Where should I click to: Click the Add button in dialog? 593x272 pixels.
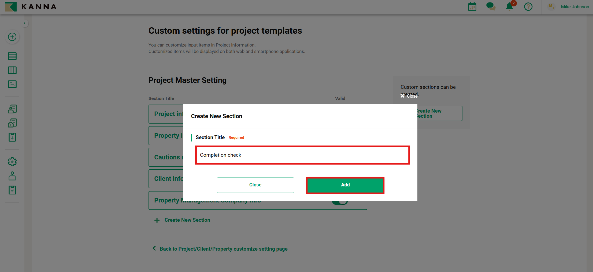tap(345, 185)
